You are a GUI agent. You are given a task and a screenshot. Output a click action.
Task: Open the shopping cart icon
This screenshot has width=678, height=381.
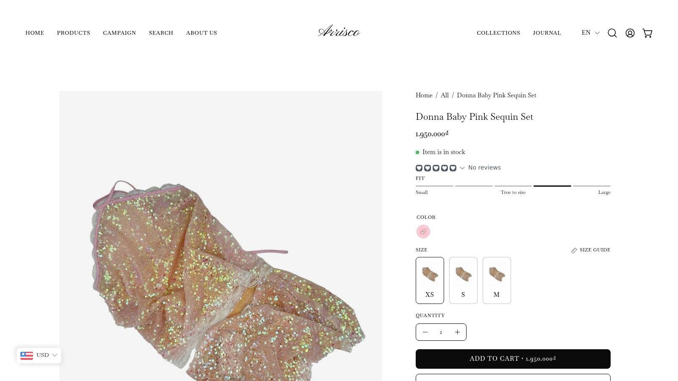pos(647,33)
